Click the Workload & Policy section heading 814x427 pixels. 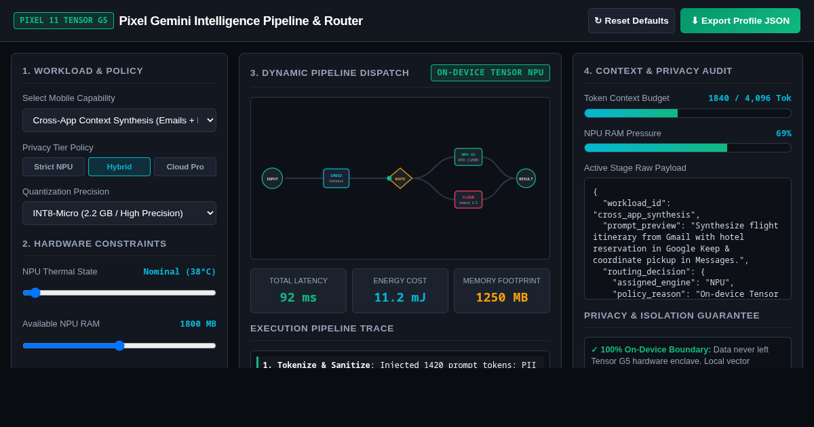click(83, 71)
